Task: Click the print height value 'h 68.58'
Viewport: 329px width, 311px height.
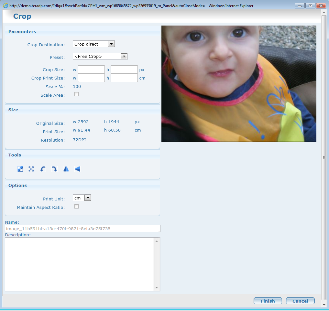Action: click(113, 130)
